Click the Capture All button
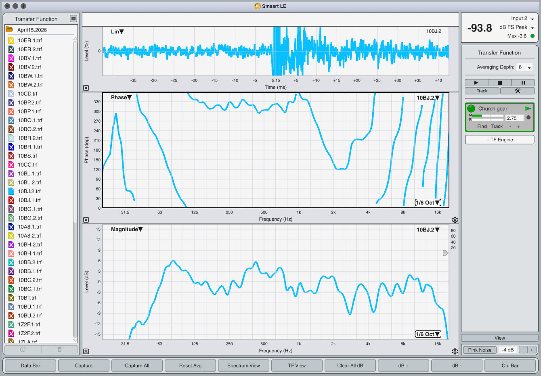541x376 pixels. [137, 366]
